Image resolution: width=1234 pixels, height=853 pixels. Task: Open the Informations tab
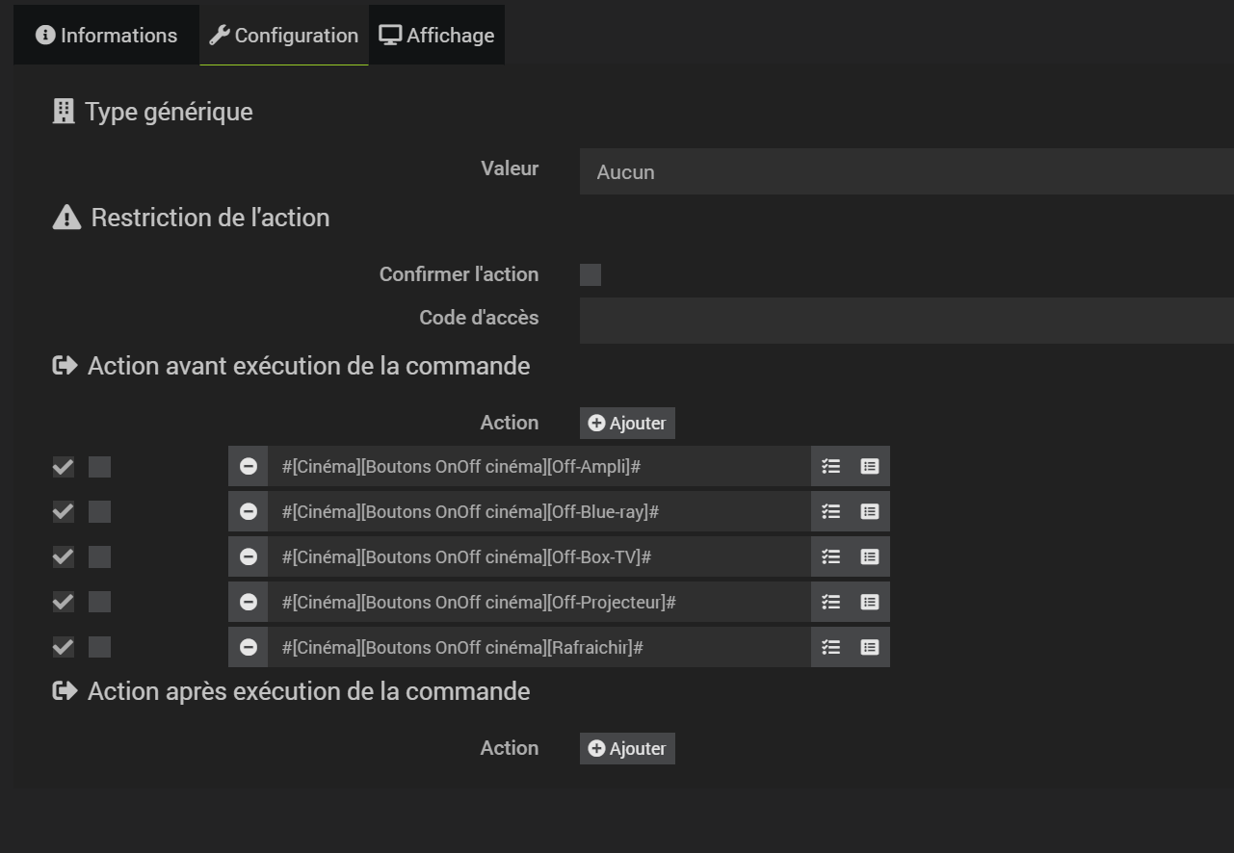coord(106,35)
